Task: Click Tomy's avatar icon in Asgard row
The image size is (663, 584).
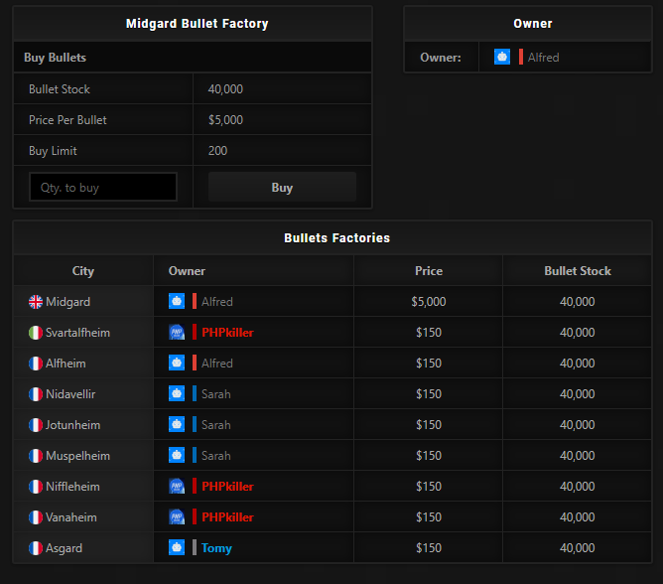Action: click(x=177, y=548)
